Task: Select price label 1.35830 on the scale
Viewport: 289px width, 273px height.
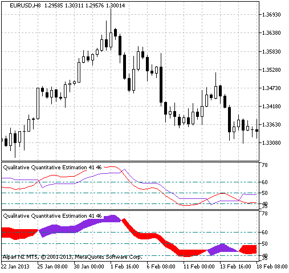Action: coord(271,51)
